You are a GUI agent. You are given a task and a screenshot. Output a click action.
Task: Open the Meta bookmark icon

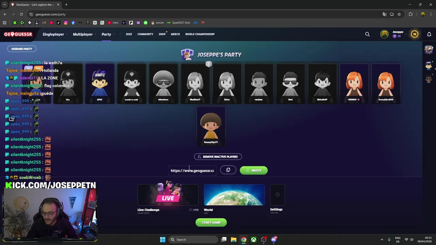(x=196, y=23)
